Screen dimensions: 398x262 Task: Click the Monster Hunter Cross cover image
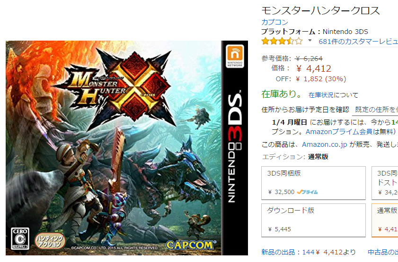(127, 148)
